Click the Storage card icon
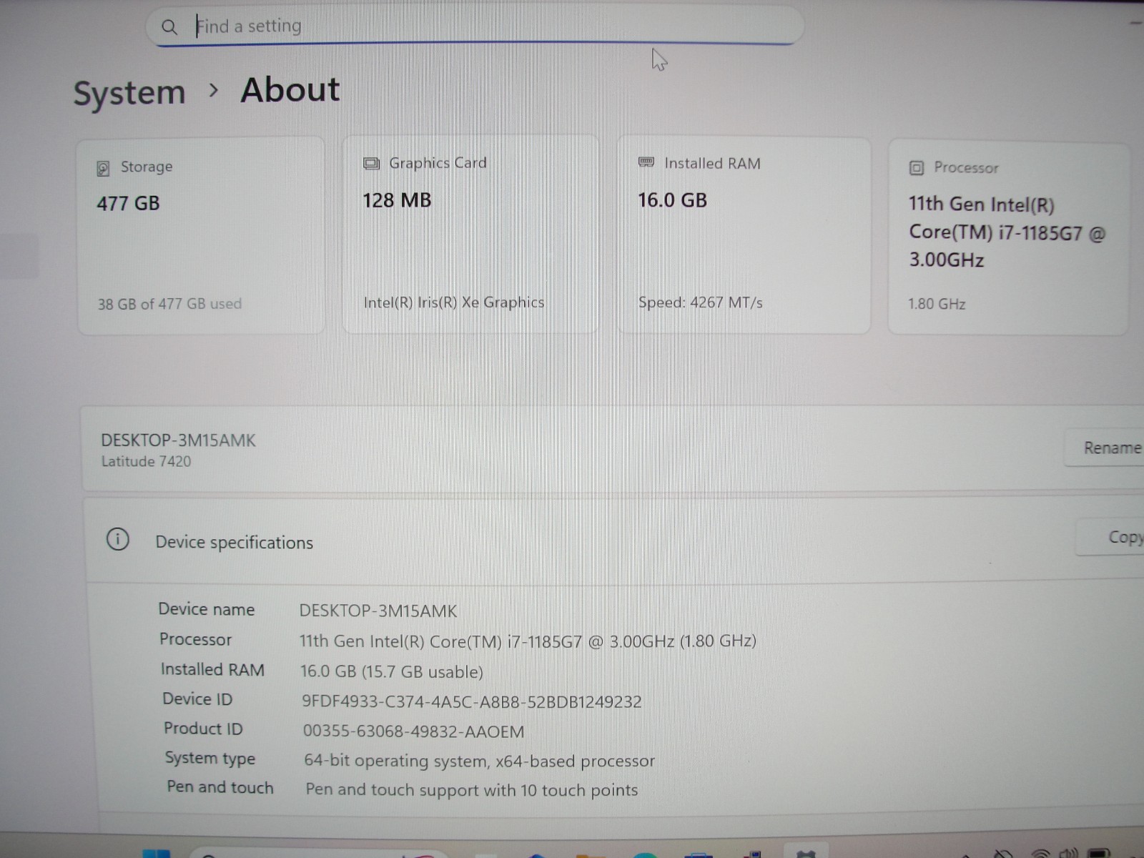 103,168
